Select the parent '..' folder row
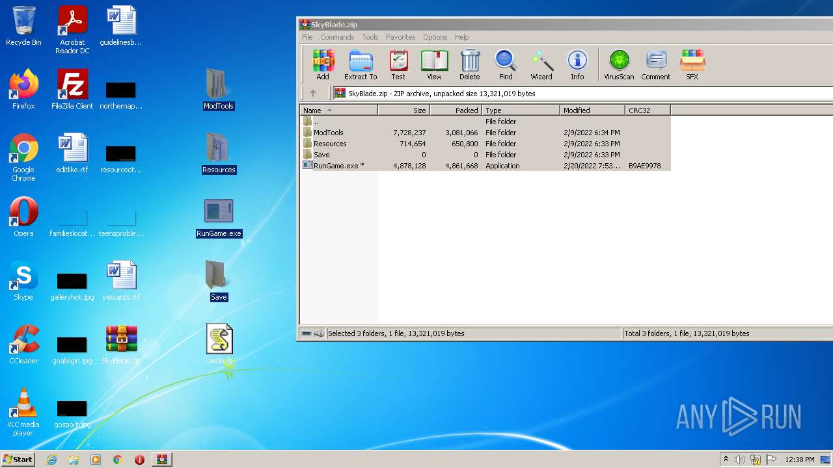 tap(485, 122)
